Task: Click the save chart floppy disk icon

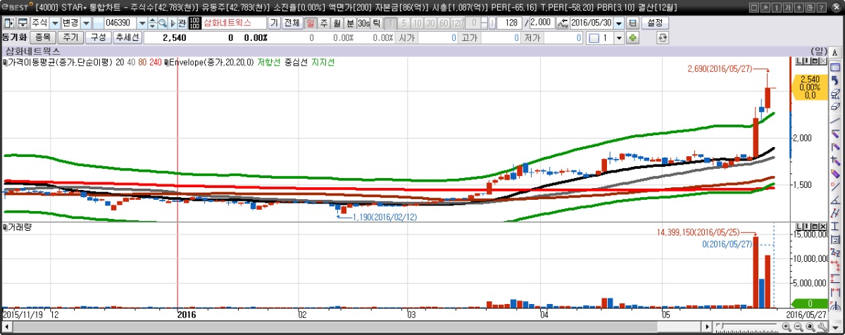Action: (632, 23)
